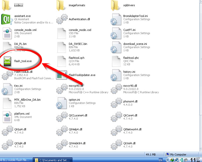Open the network computers tray icon
This screenshot has height=162, width=202.
point(176,160)
